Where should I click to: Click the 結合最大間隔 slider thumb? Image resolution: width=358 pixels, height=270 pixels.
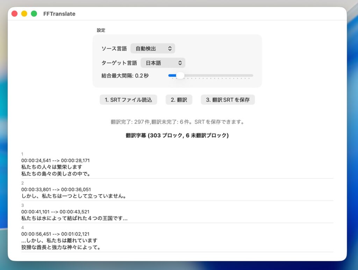coord(180,76)
